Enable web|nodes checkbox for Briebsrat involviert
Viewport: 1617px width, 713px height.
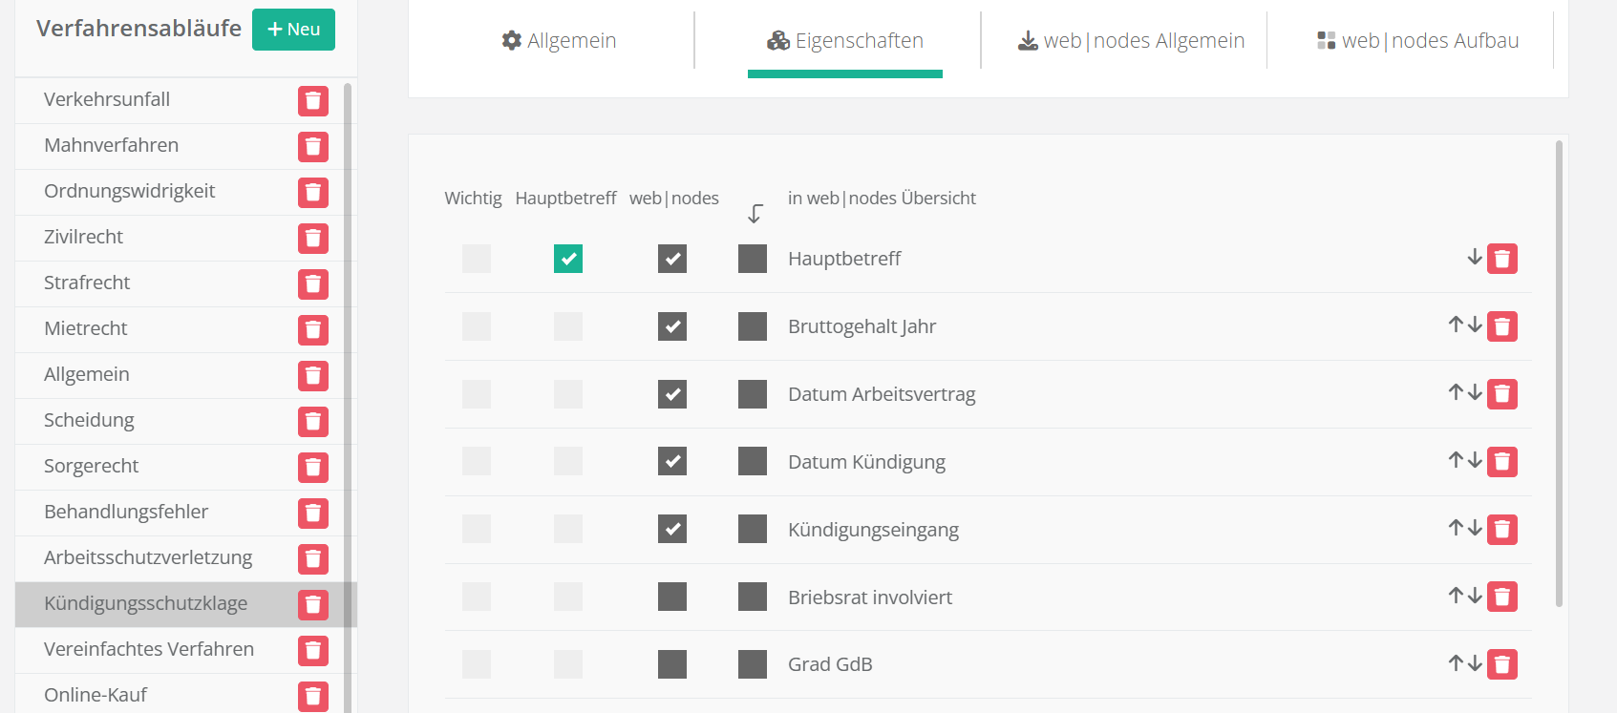click(x=672, y=598)
